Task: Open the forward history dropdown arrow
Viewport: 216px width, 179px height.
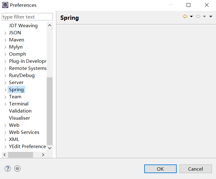Action: click(204, 16)
